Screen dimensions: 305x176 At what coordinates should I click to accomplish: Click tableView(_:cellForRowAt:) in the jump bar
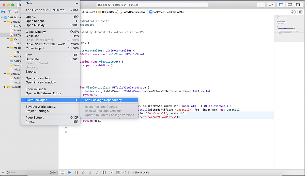click(x=169, y=12)
